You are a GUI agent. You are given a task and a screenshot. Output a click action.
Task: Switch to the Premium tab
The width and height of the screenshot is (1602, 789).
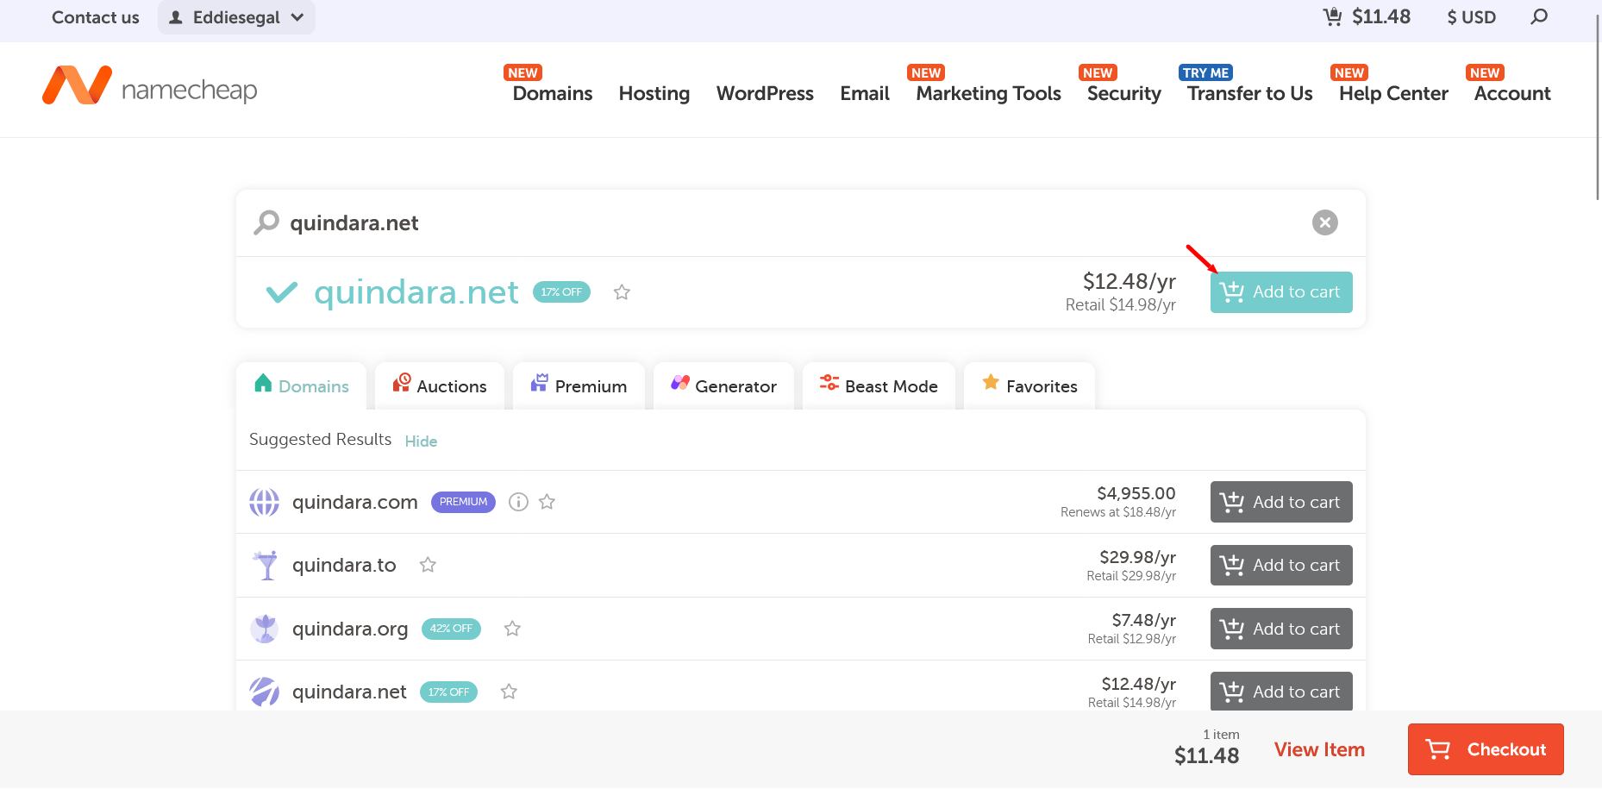pyautogui.click(x=579, y=385)
